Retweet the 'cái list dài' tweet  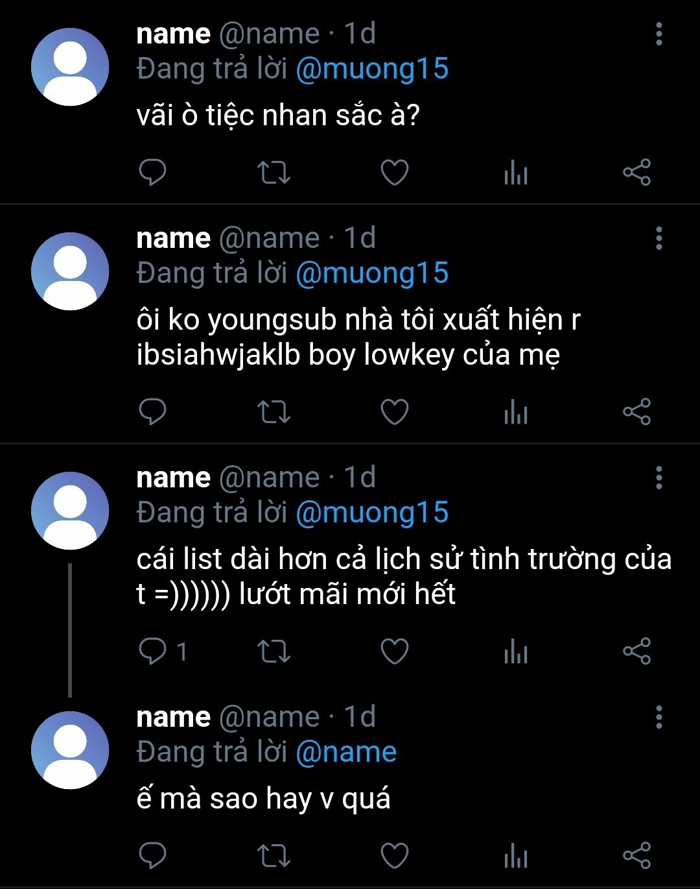click(274, 652)
